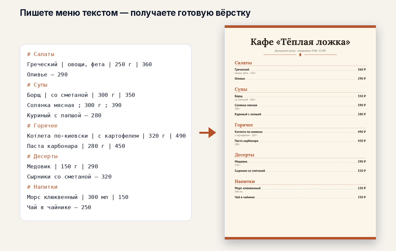Viewport: 396px width, 251px height.
Task: Click the "Медовик" dish name in the menu preview
Action: tap(241, 162)
